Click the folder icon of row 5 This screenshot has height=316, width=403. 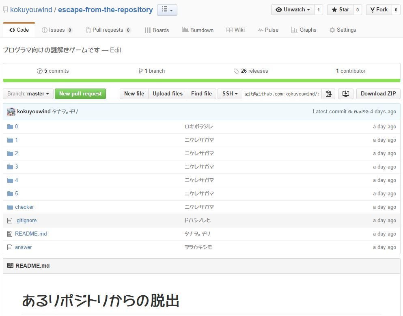tap(10, 193)
